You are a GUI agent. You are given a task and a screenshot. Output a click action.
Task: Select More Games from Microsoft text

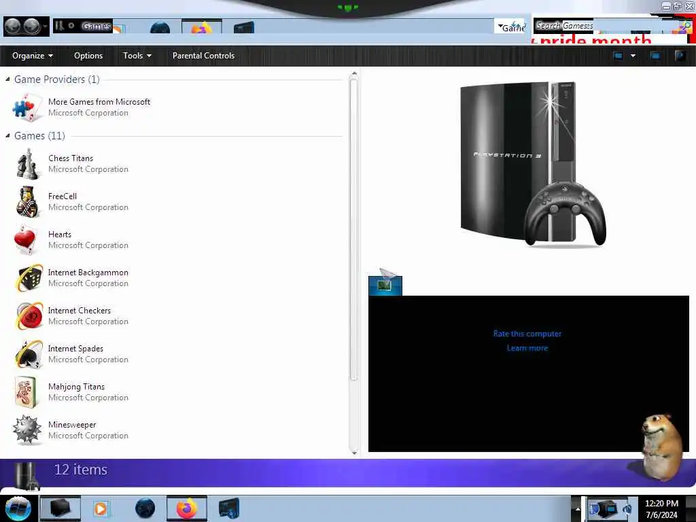(99, 102)
